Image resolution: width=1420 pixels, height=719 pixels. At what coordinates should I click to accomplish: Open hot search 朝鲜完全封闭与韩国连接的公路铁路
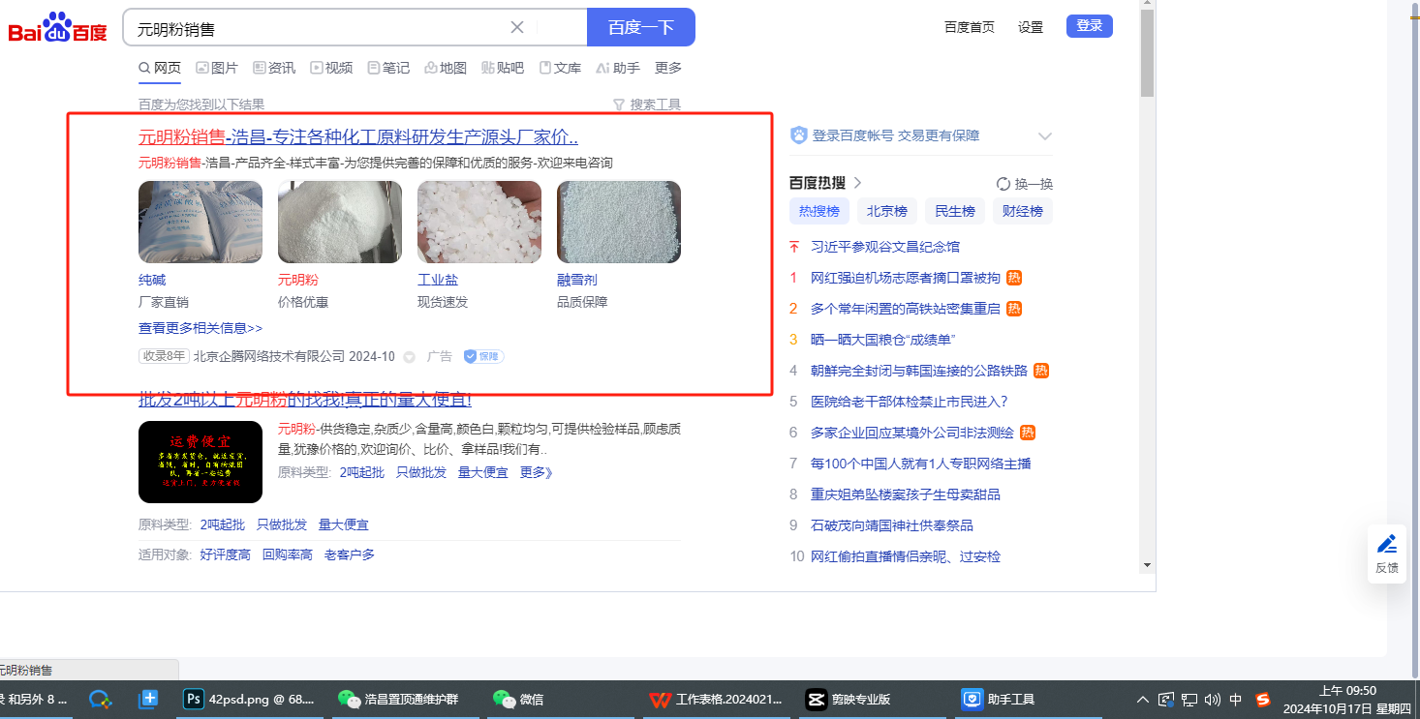click(x=919, y=371)
